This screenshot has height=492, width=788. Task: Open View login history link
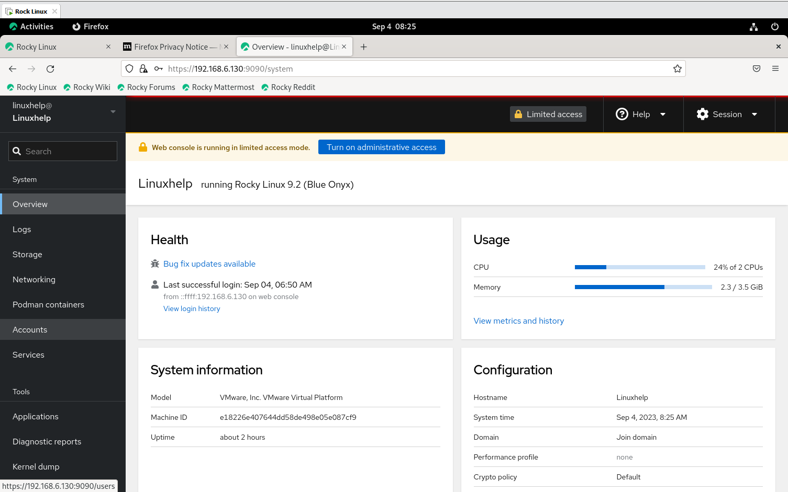coord(192,308)
